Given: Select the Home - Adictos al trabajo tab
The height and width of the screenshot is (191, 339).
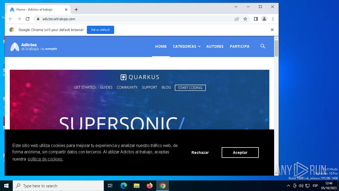Looking at the screenshot, I should [39, 10].
